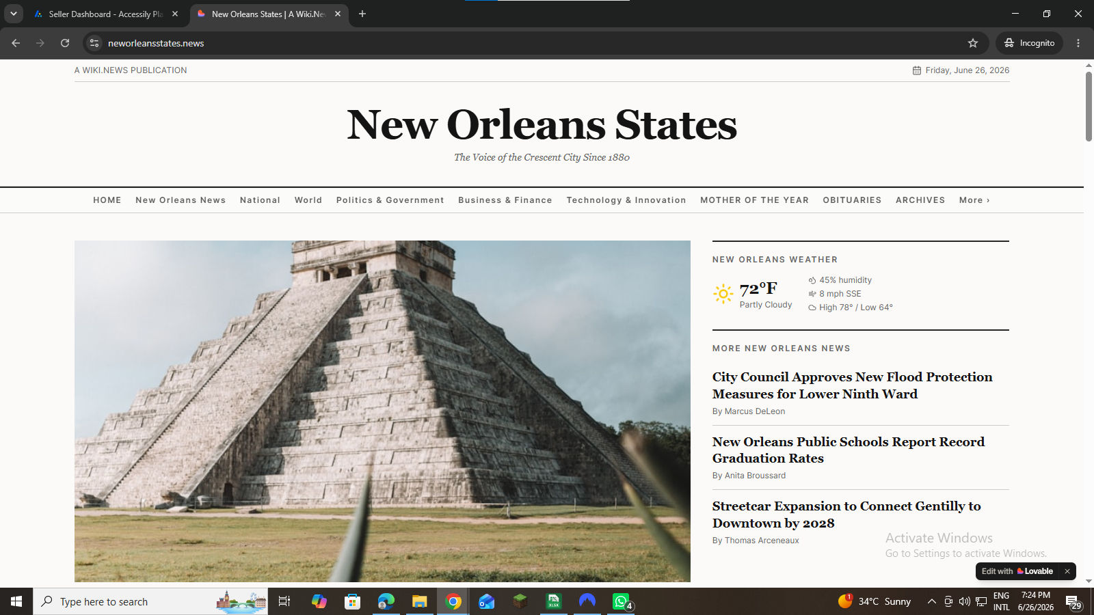Close the Seller Dashboard tab

[175, 14]
